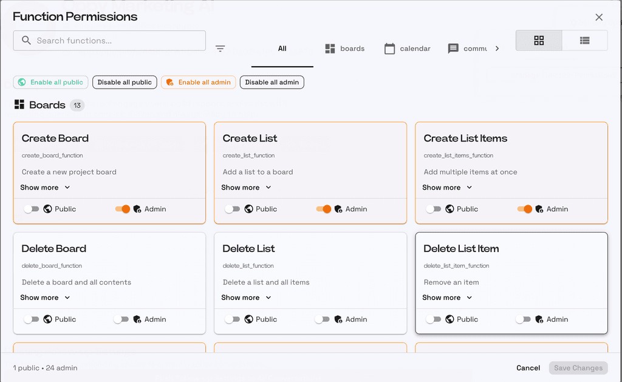The width and height of the screenshot is (622, 382).
Task: Click the globe icon on Create Board
Action: point(47,209)
